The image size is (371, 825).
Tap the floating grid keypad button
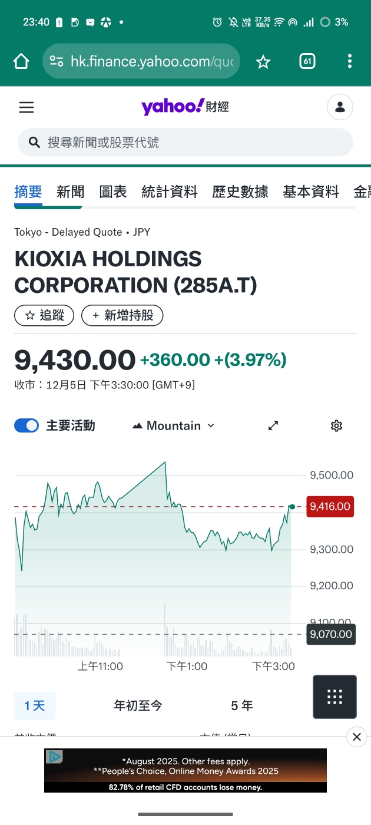tap(334, 697)
